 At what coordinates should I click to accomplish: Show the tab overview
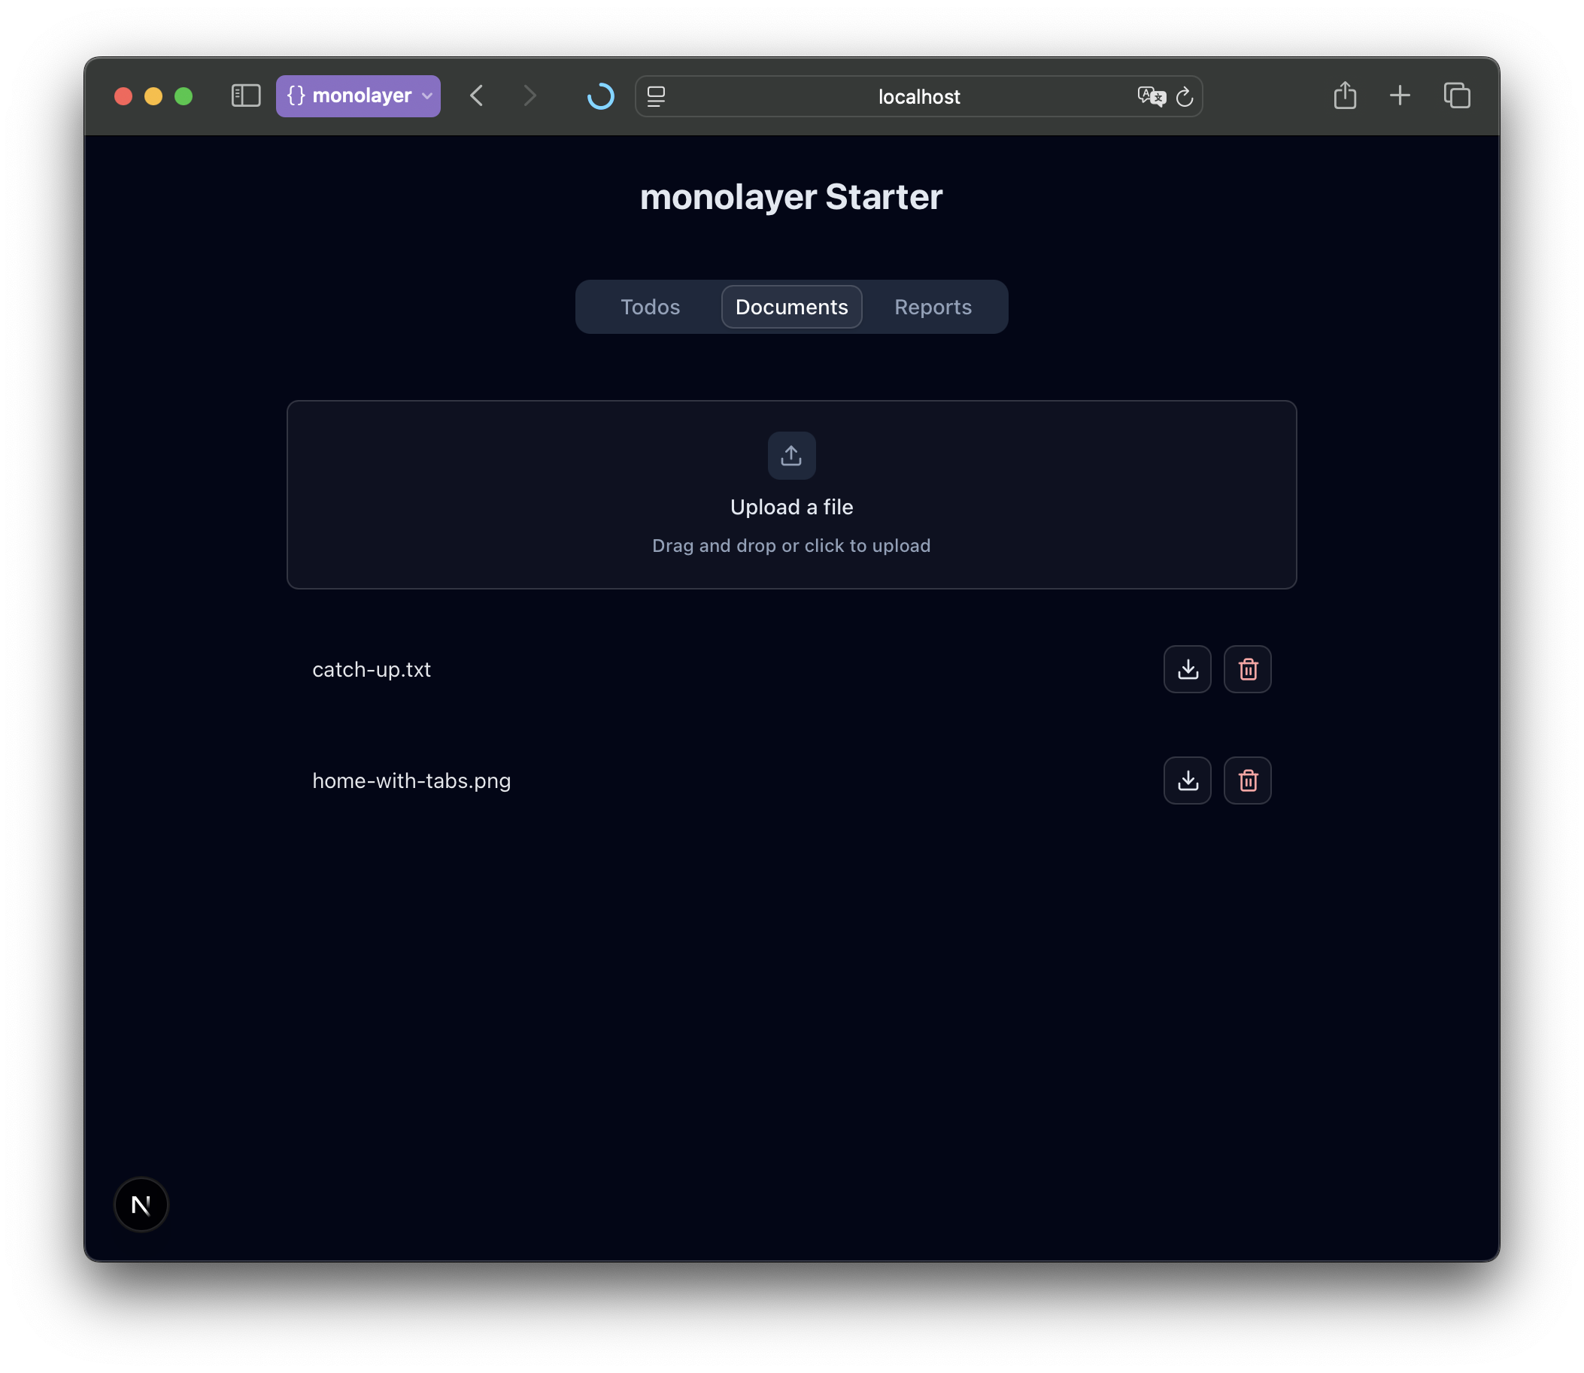pyautogui.click(x=1456, y=95)
